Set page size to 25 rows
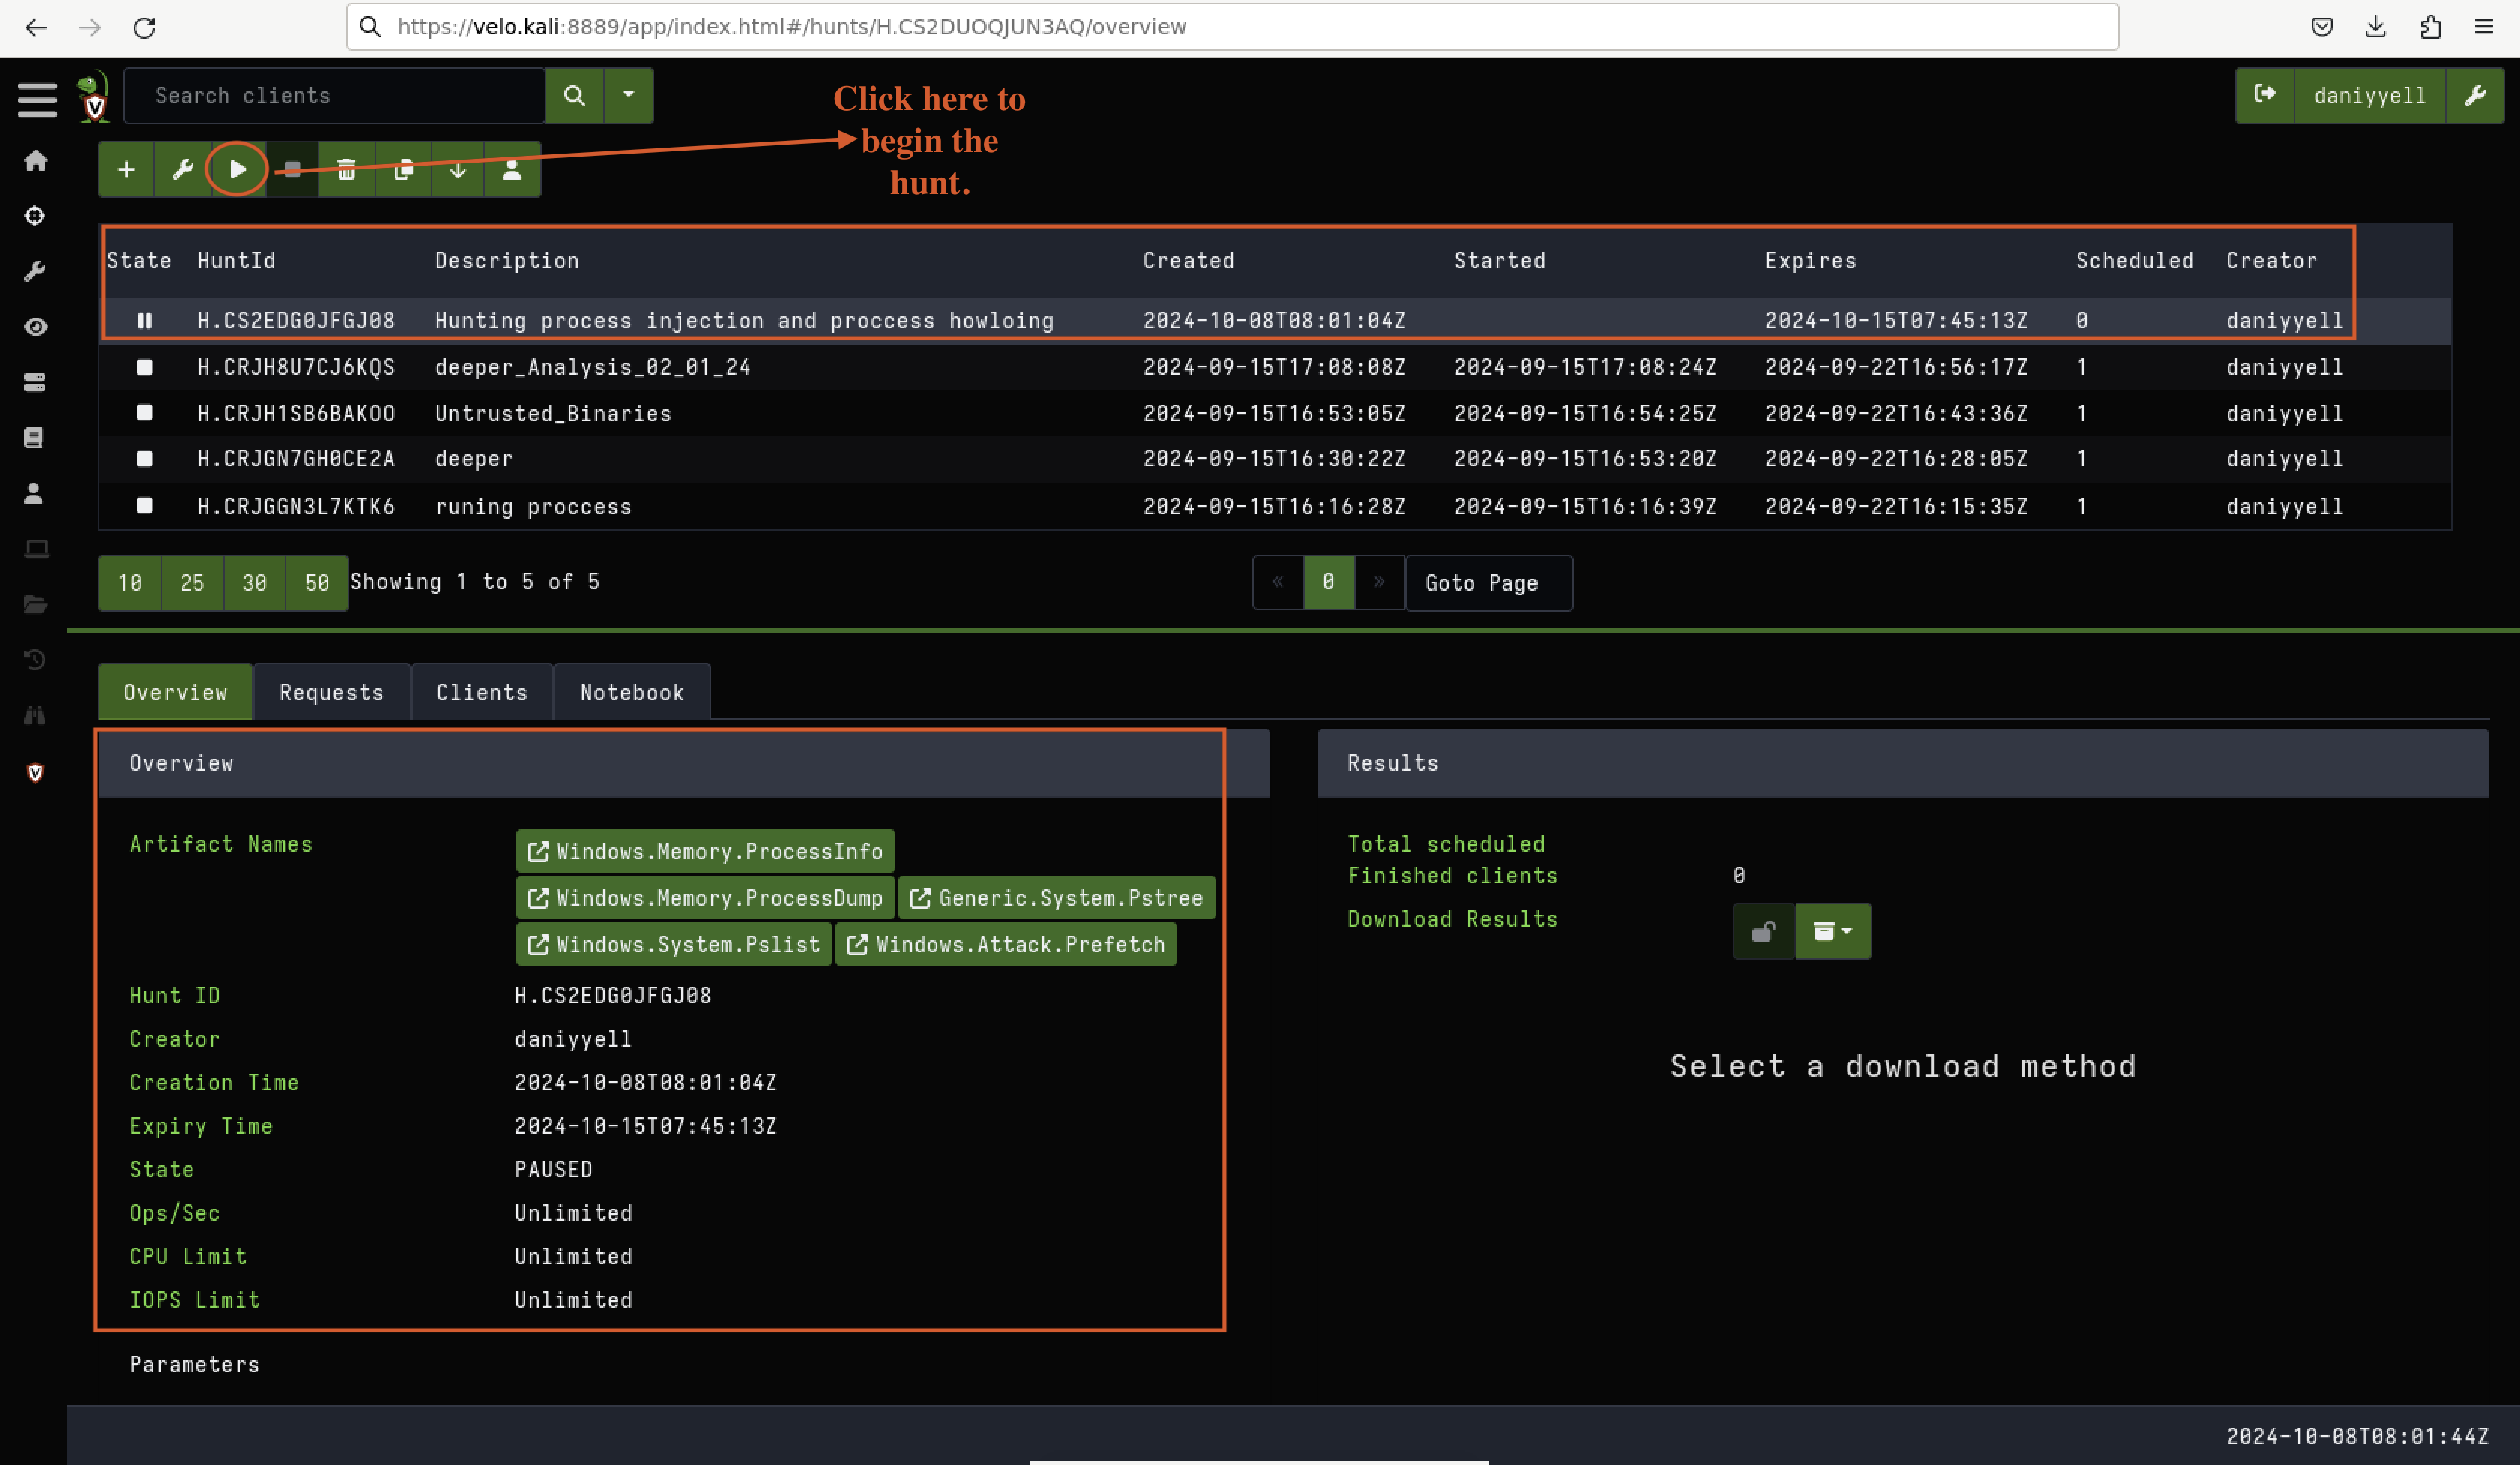The width and height of the screenshot is (2520, 1465). (192, 583)
